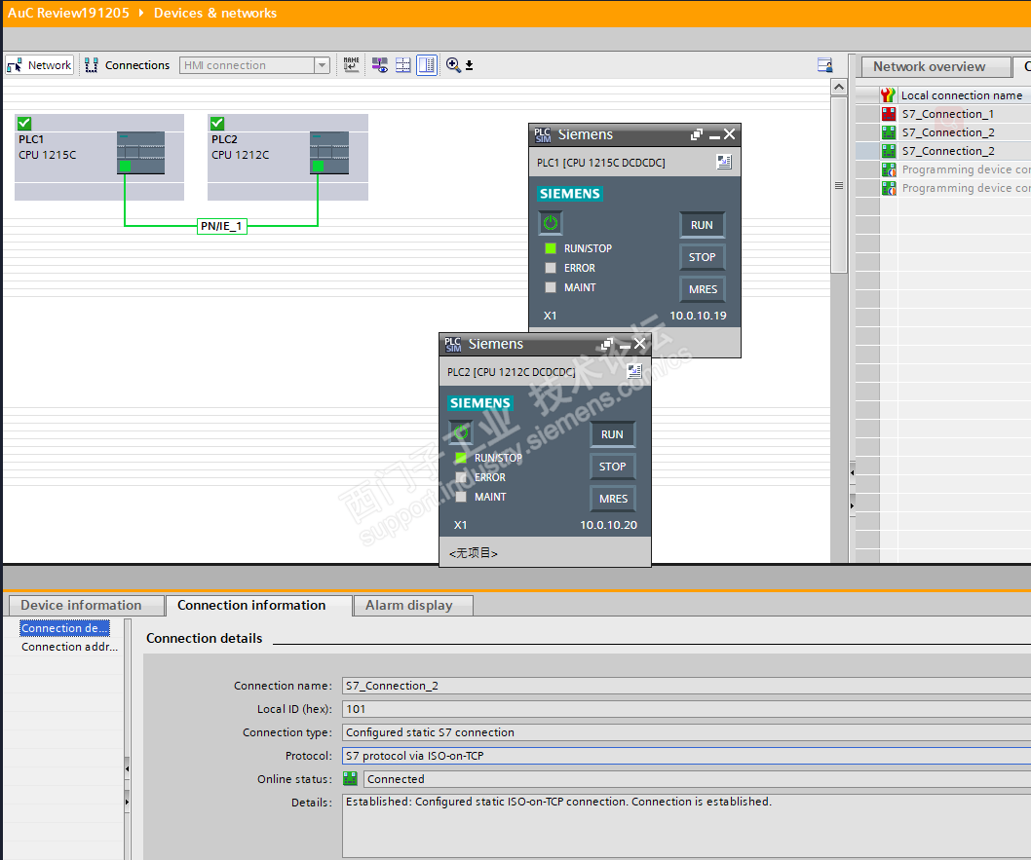
Task: Click ERROR LED in PLC1 simulator
Action: click(551, 268)
